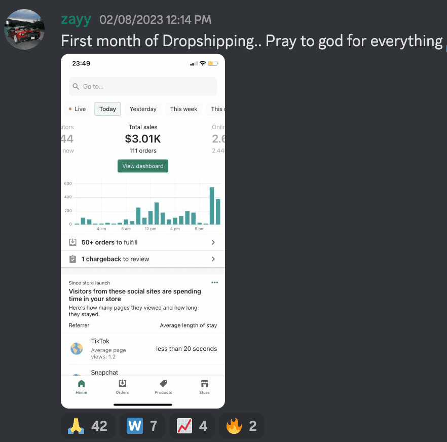447x442 pixels.
Task: Open the Products tag icon
Action: point(163,384)
